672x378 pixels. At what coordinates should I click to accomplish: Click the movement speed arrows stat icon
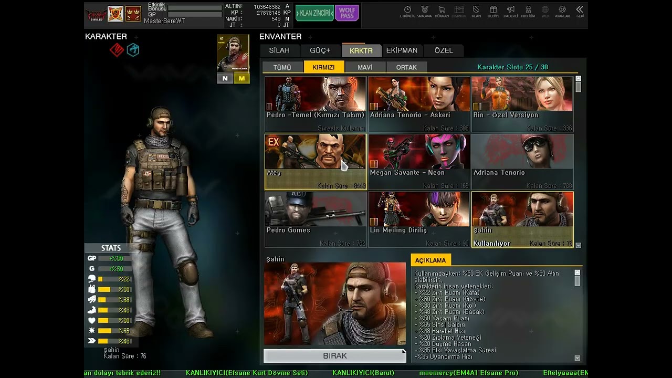pos(92,341)
